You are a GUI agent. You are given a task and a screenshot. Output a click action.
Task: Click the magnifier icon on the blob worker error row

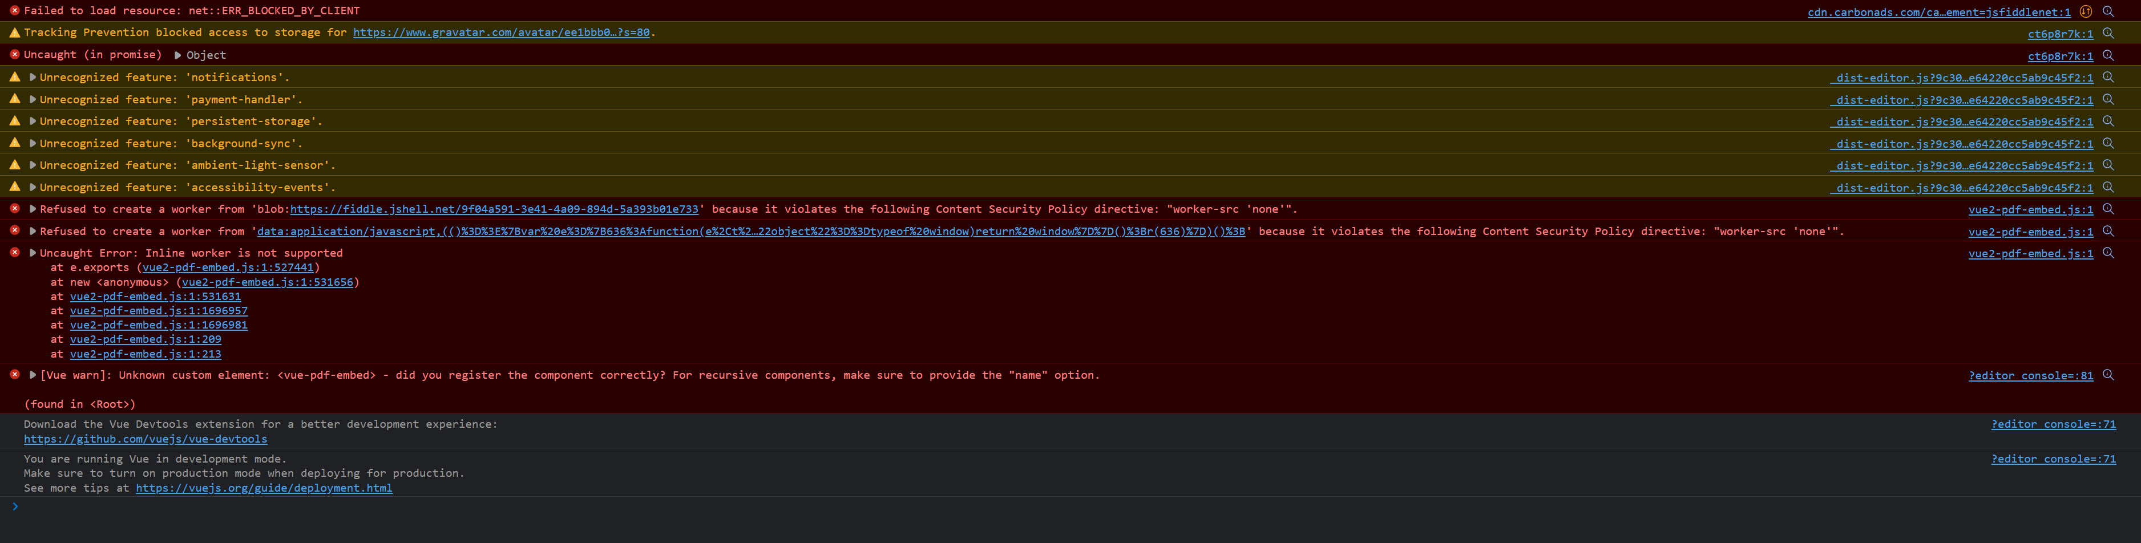click(x=2108, y=209)
